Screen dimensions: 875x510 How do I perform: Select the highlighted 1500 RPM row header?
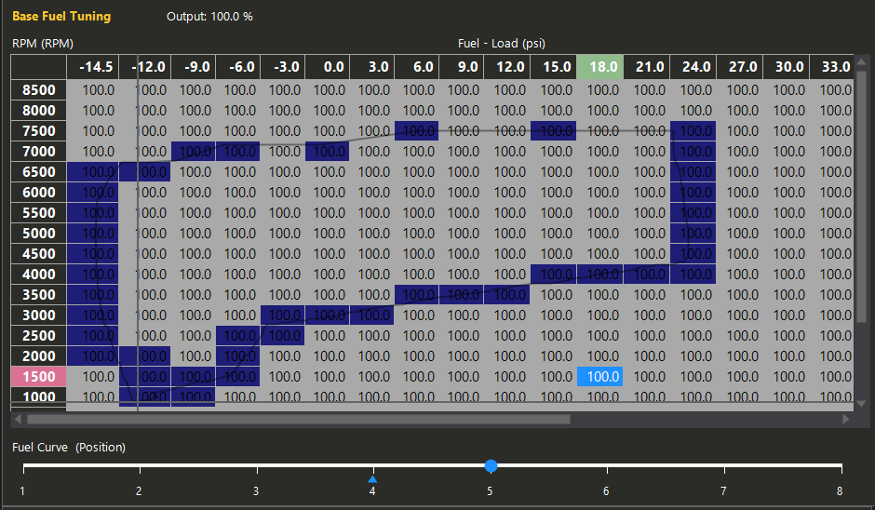tap(38, 377)
